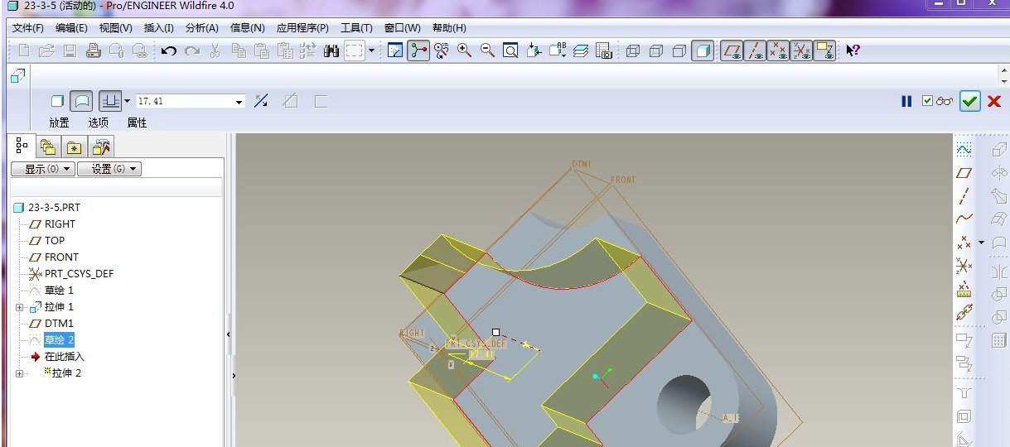
Task: Expand the 拉伸 1 tree node
Action: [x=20, y=307]
